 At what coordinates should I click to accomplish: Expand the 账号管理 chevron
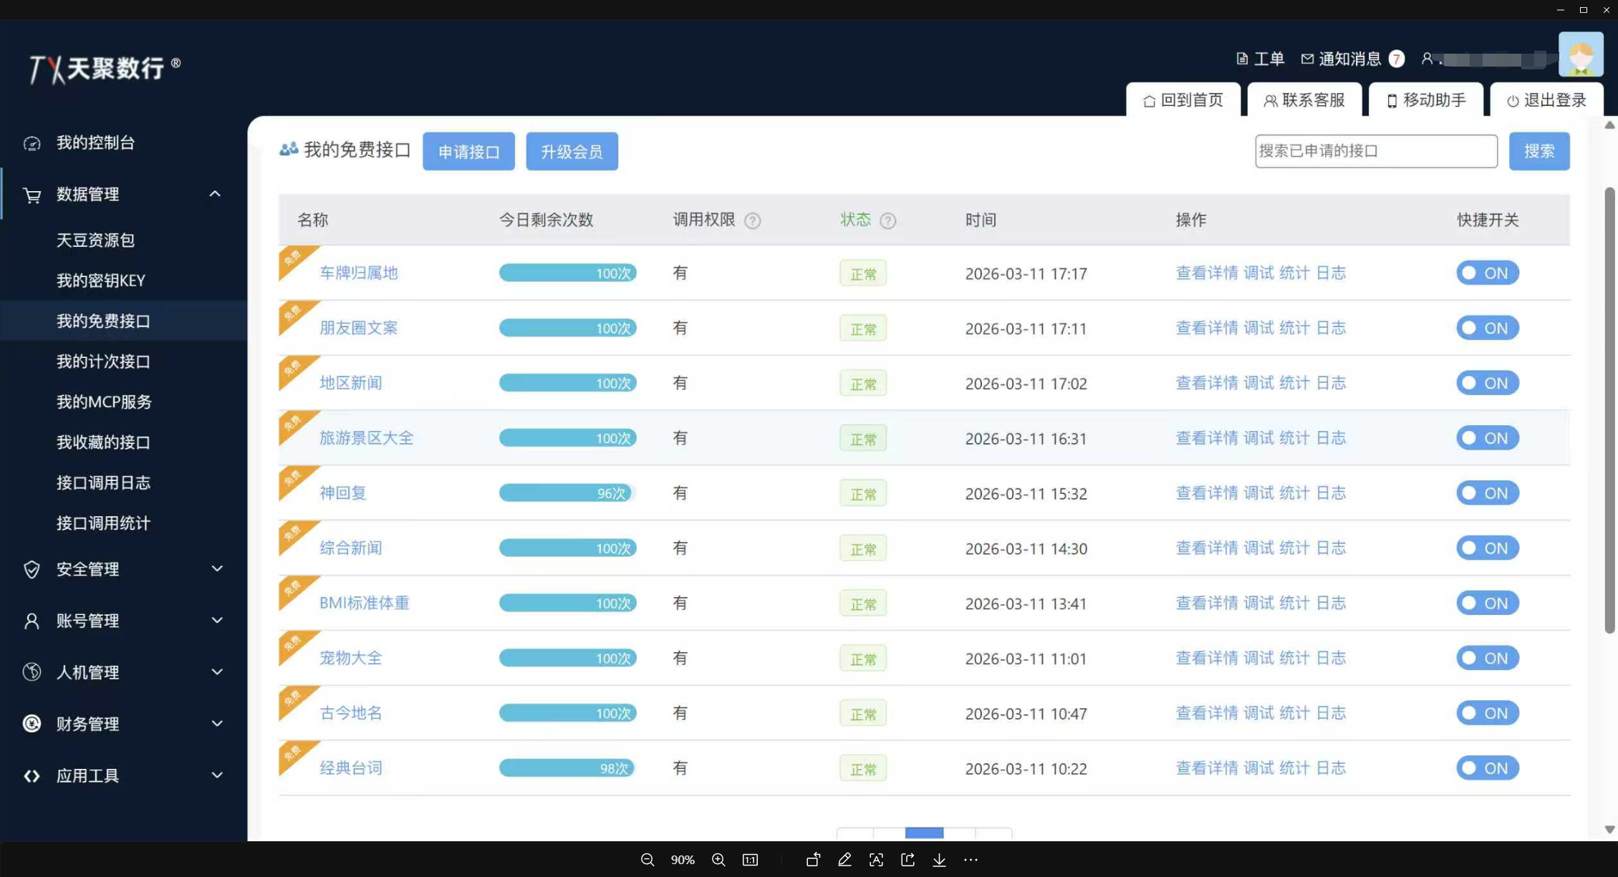click(x=217, y=620)
